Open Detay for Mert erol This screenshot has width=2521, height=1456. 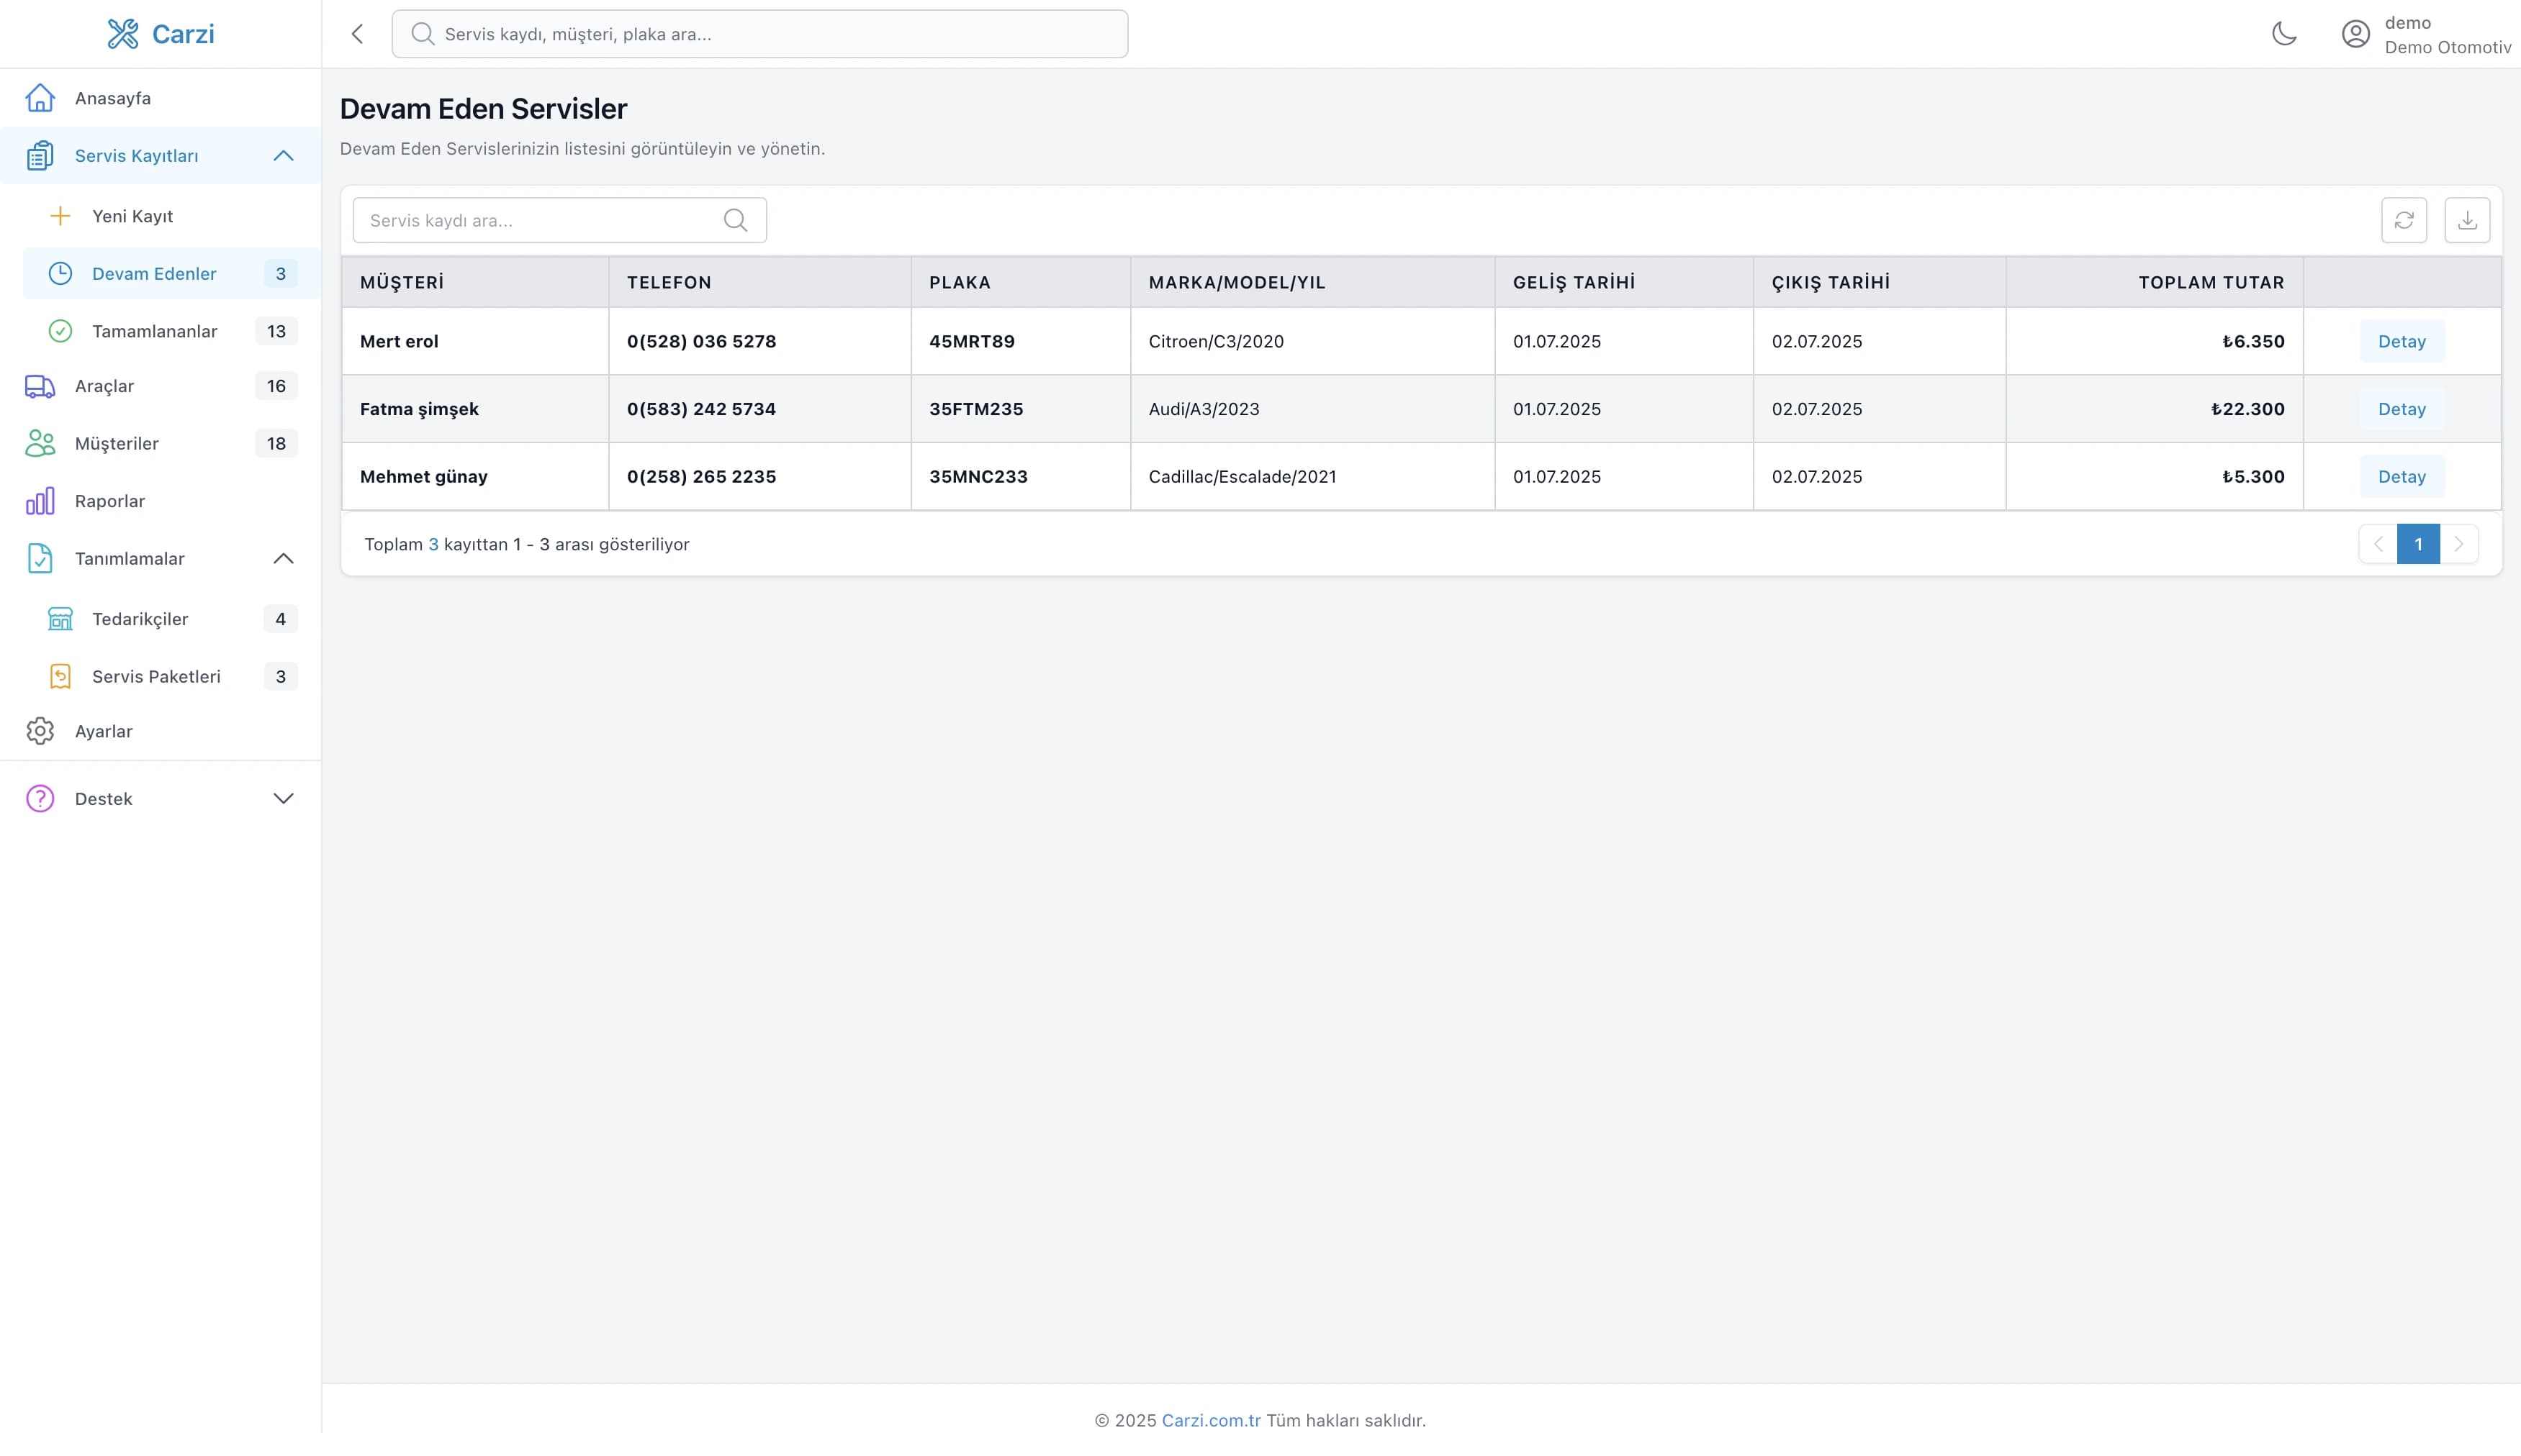point(2401,341)
